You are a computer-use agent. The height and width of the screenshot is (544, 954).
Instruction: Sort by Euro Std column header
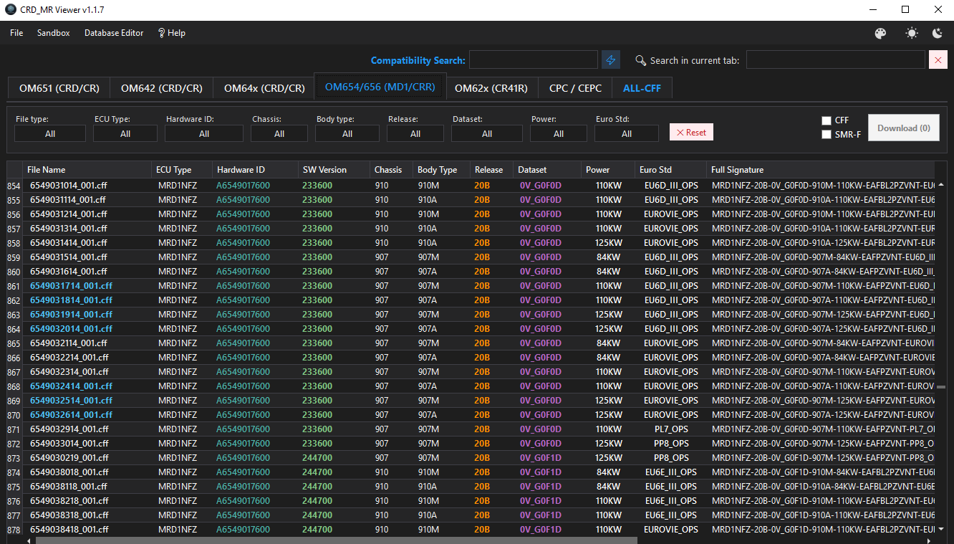(670, 170)
